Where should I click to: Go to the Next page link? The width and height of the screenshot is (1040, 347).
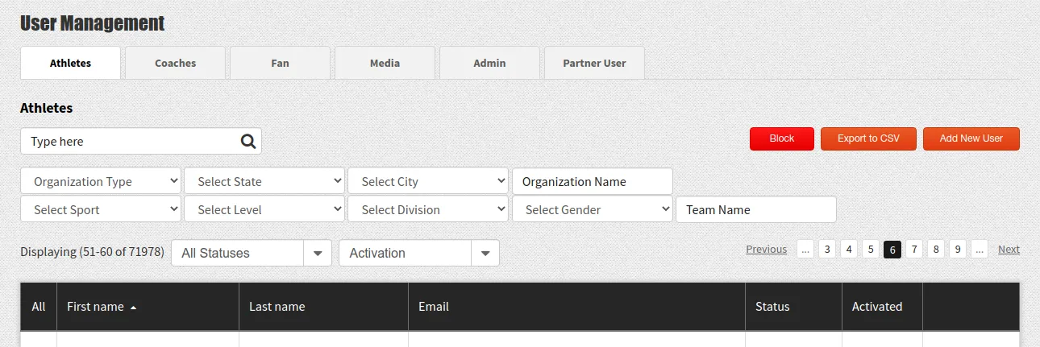(1009, 249)
